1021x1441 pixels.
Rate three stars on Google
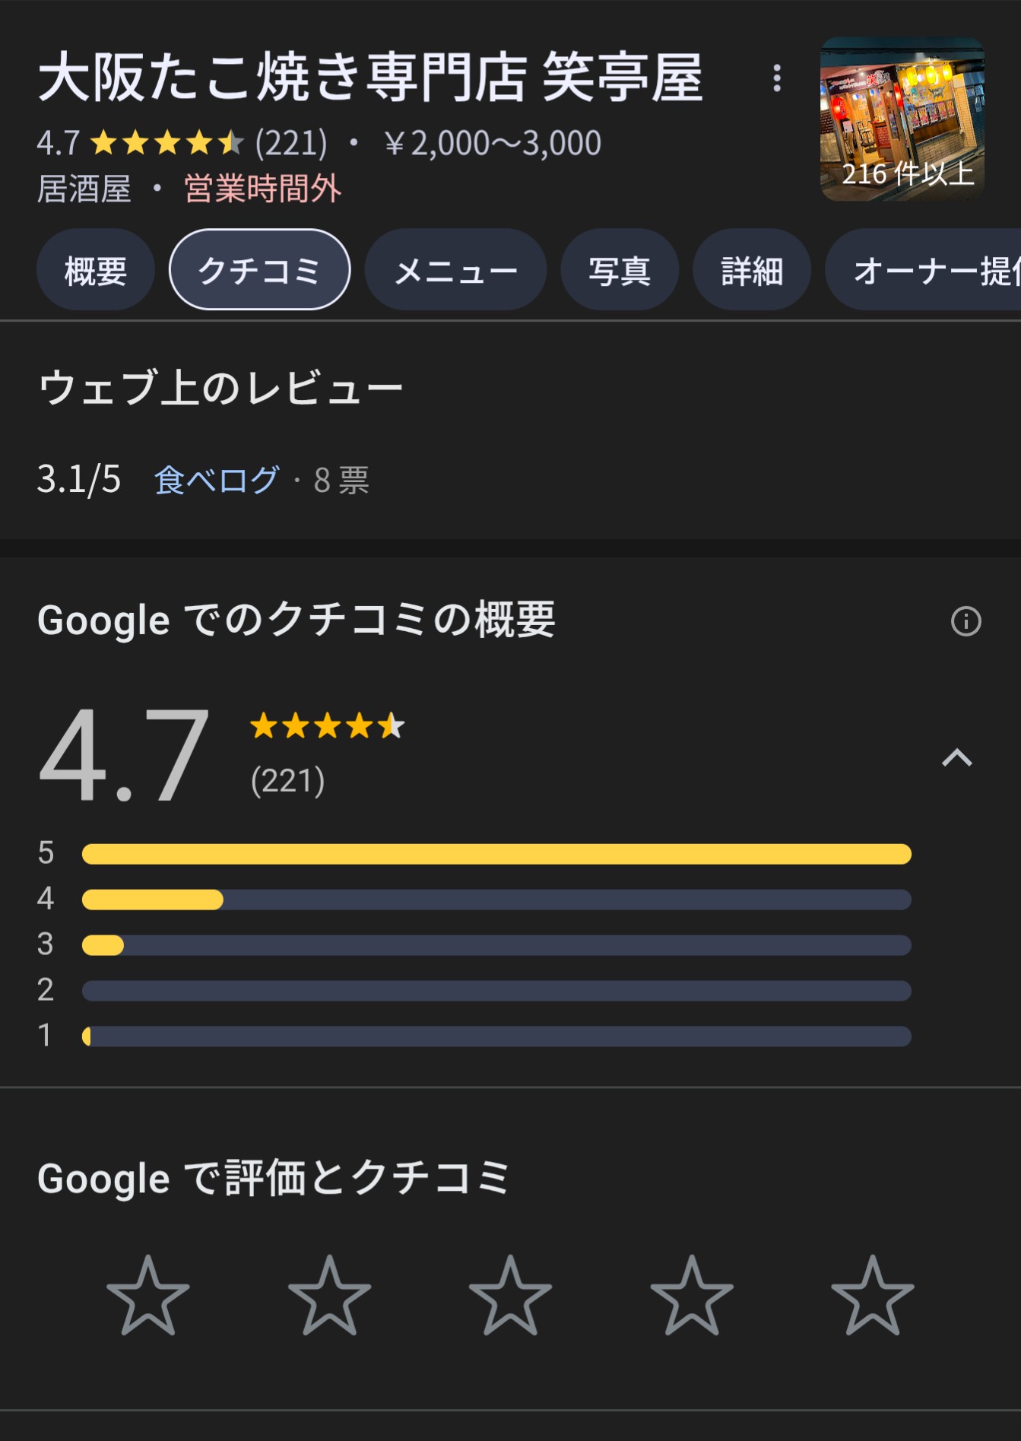pyautogui.click(x=510, y=1295)
